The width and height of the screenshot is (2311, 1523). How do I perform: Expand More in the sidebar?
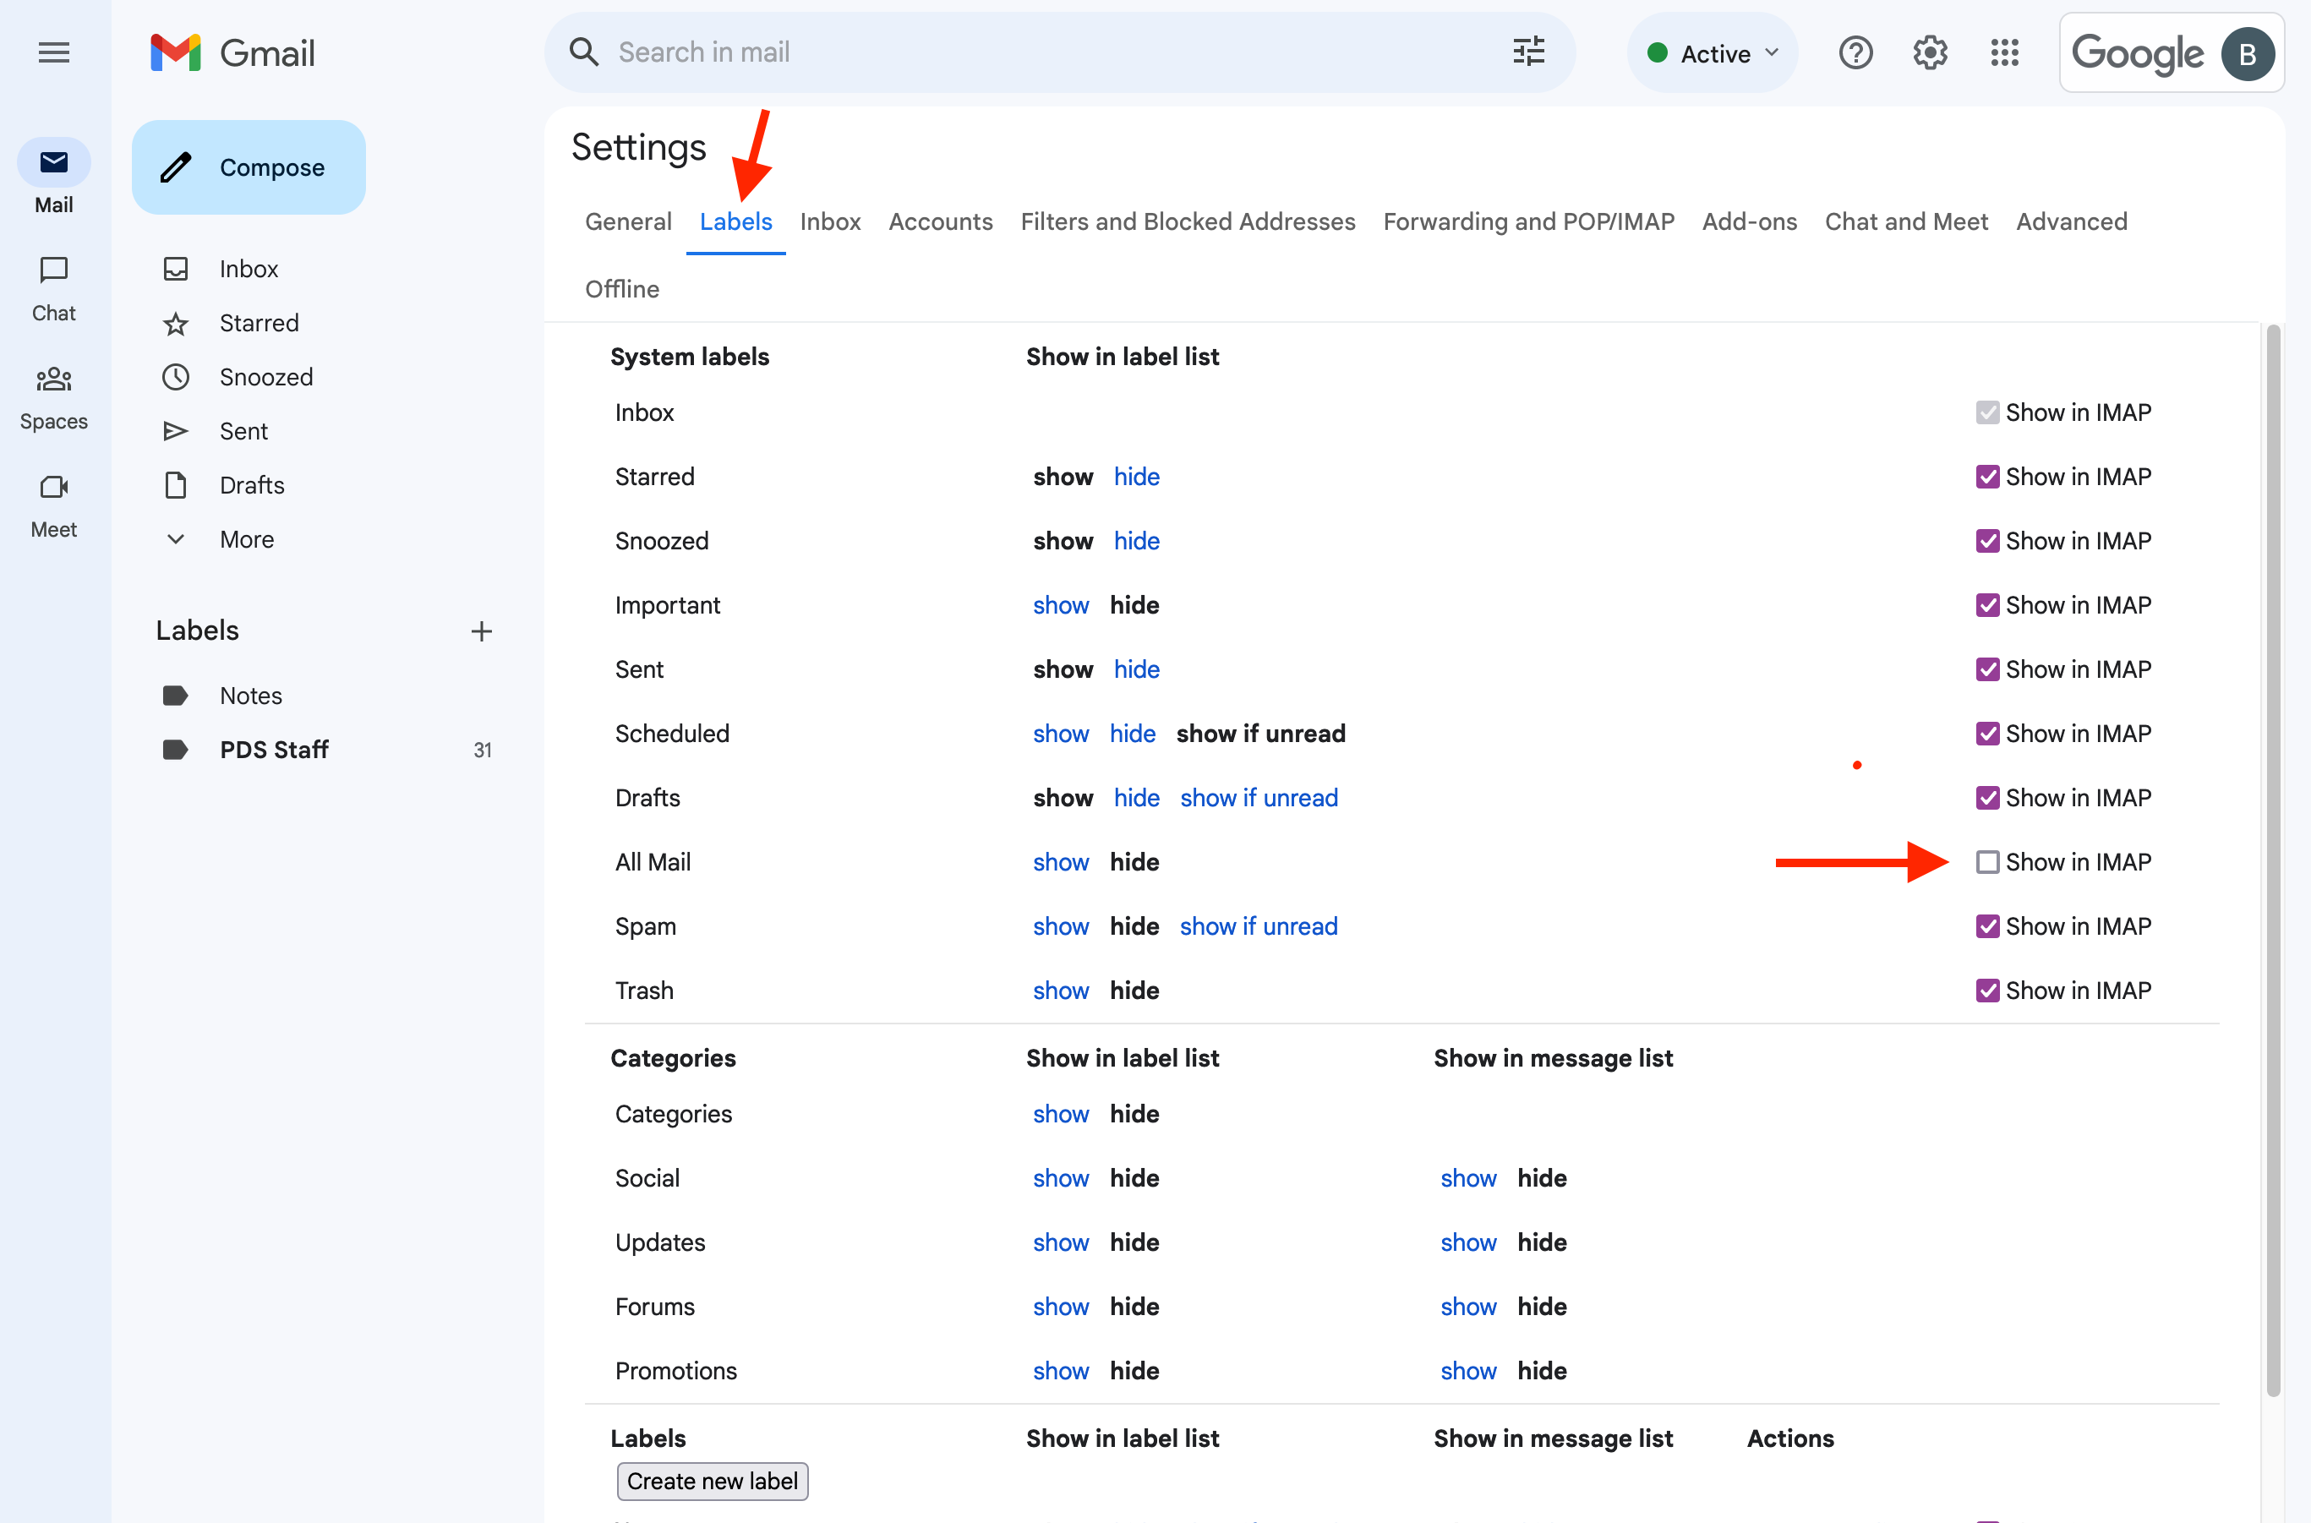(x=246, y=539)
